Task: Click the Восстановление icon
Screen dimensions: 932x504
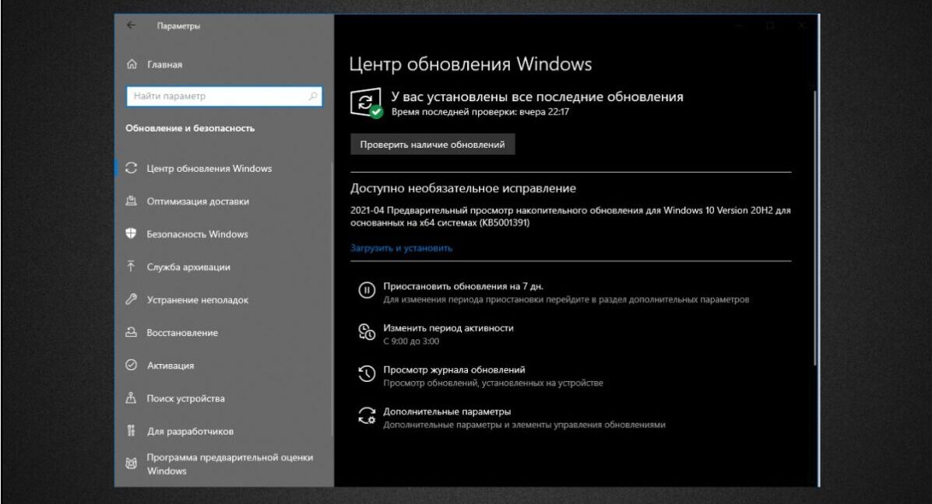Action: click(x=132, y=332)
